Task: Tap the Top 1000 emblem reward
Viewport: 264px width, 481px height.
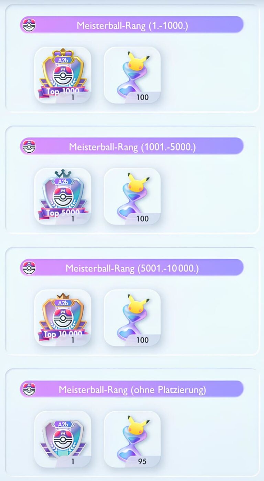Action: (x=63, y=75)
